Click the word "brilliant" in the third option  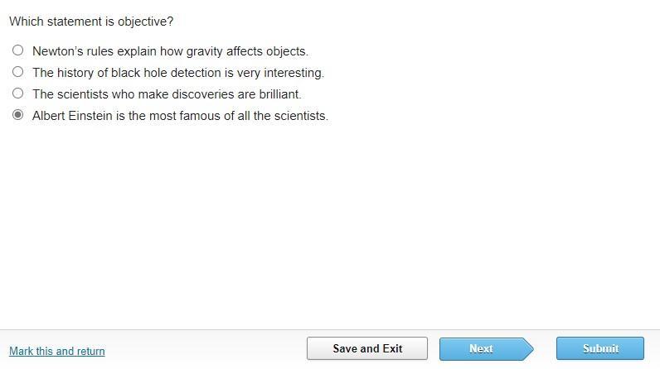pyautogui.click(x=279, y=94)
